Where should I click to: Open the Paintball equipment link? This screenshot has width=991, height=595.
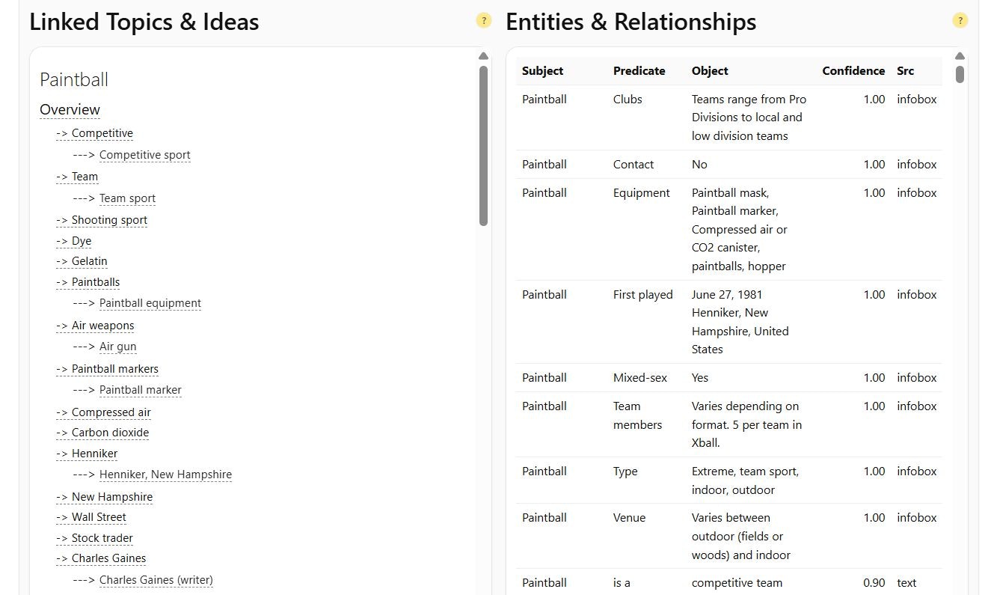point(150,303)
